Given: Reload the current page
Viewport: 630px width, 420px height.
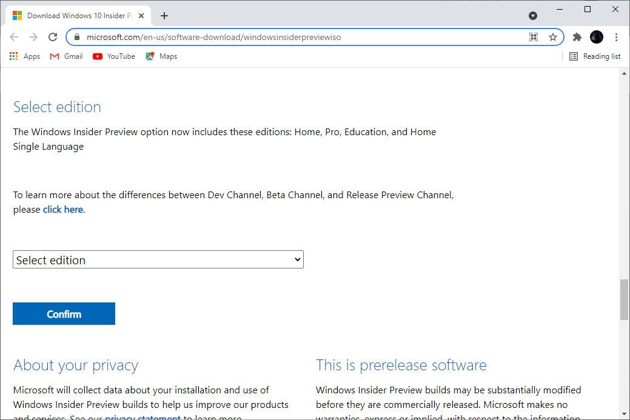Looking at the screenshot, I should coord(53,37).
